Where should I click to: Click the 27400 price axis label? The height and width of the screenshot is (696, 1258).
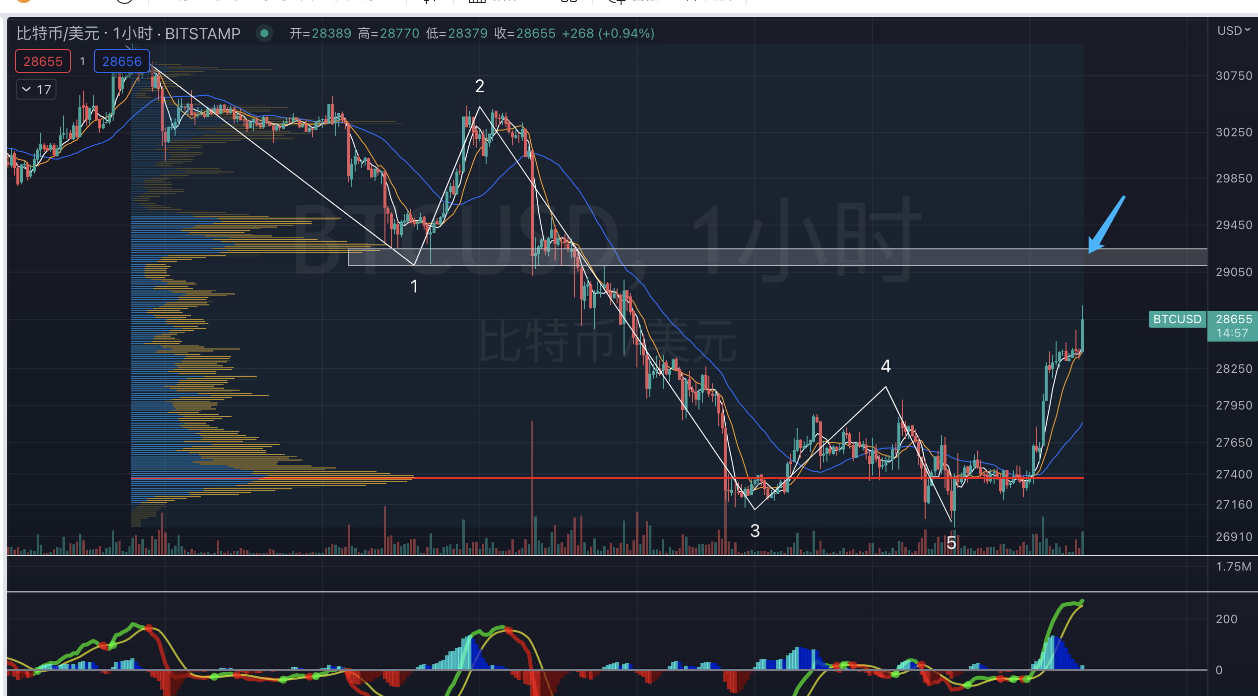pyautogui.click(x=1234, y=474)
